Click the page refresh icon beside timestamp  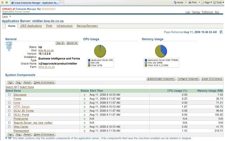221,32
